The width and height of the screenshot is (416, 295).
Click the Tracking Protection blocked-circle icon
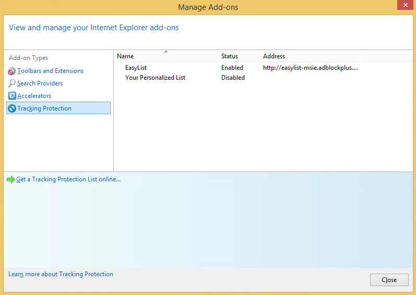tap(12, 108)
